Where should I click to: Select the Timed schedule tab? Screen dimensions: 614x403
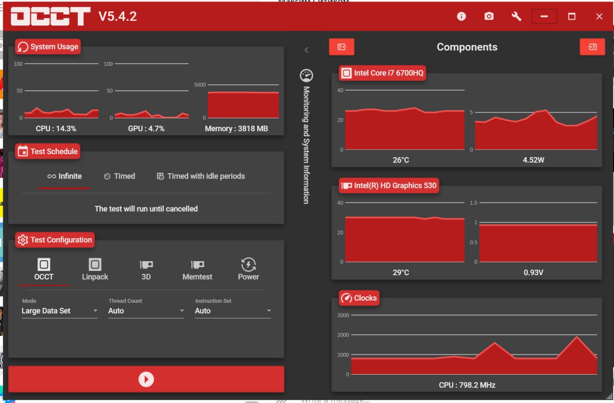click(119, 176)
